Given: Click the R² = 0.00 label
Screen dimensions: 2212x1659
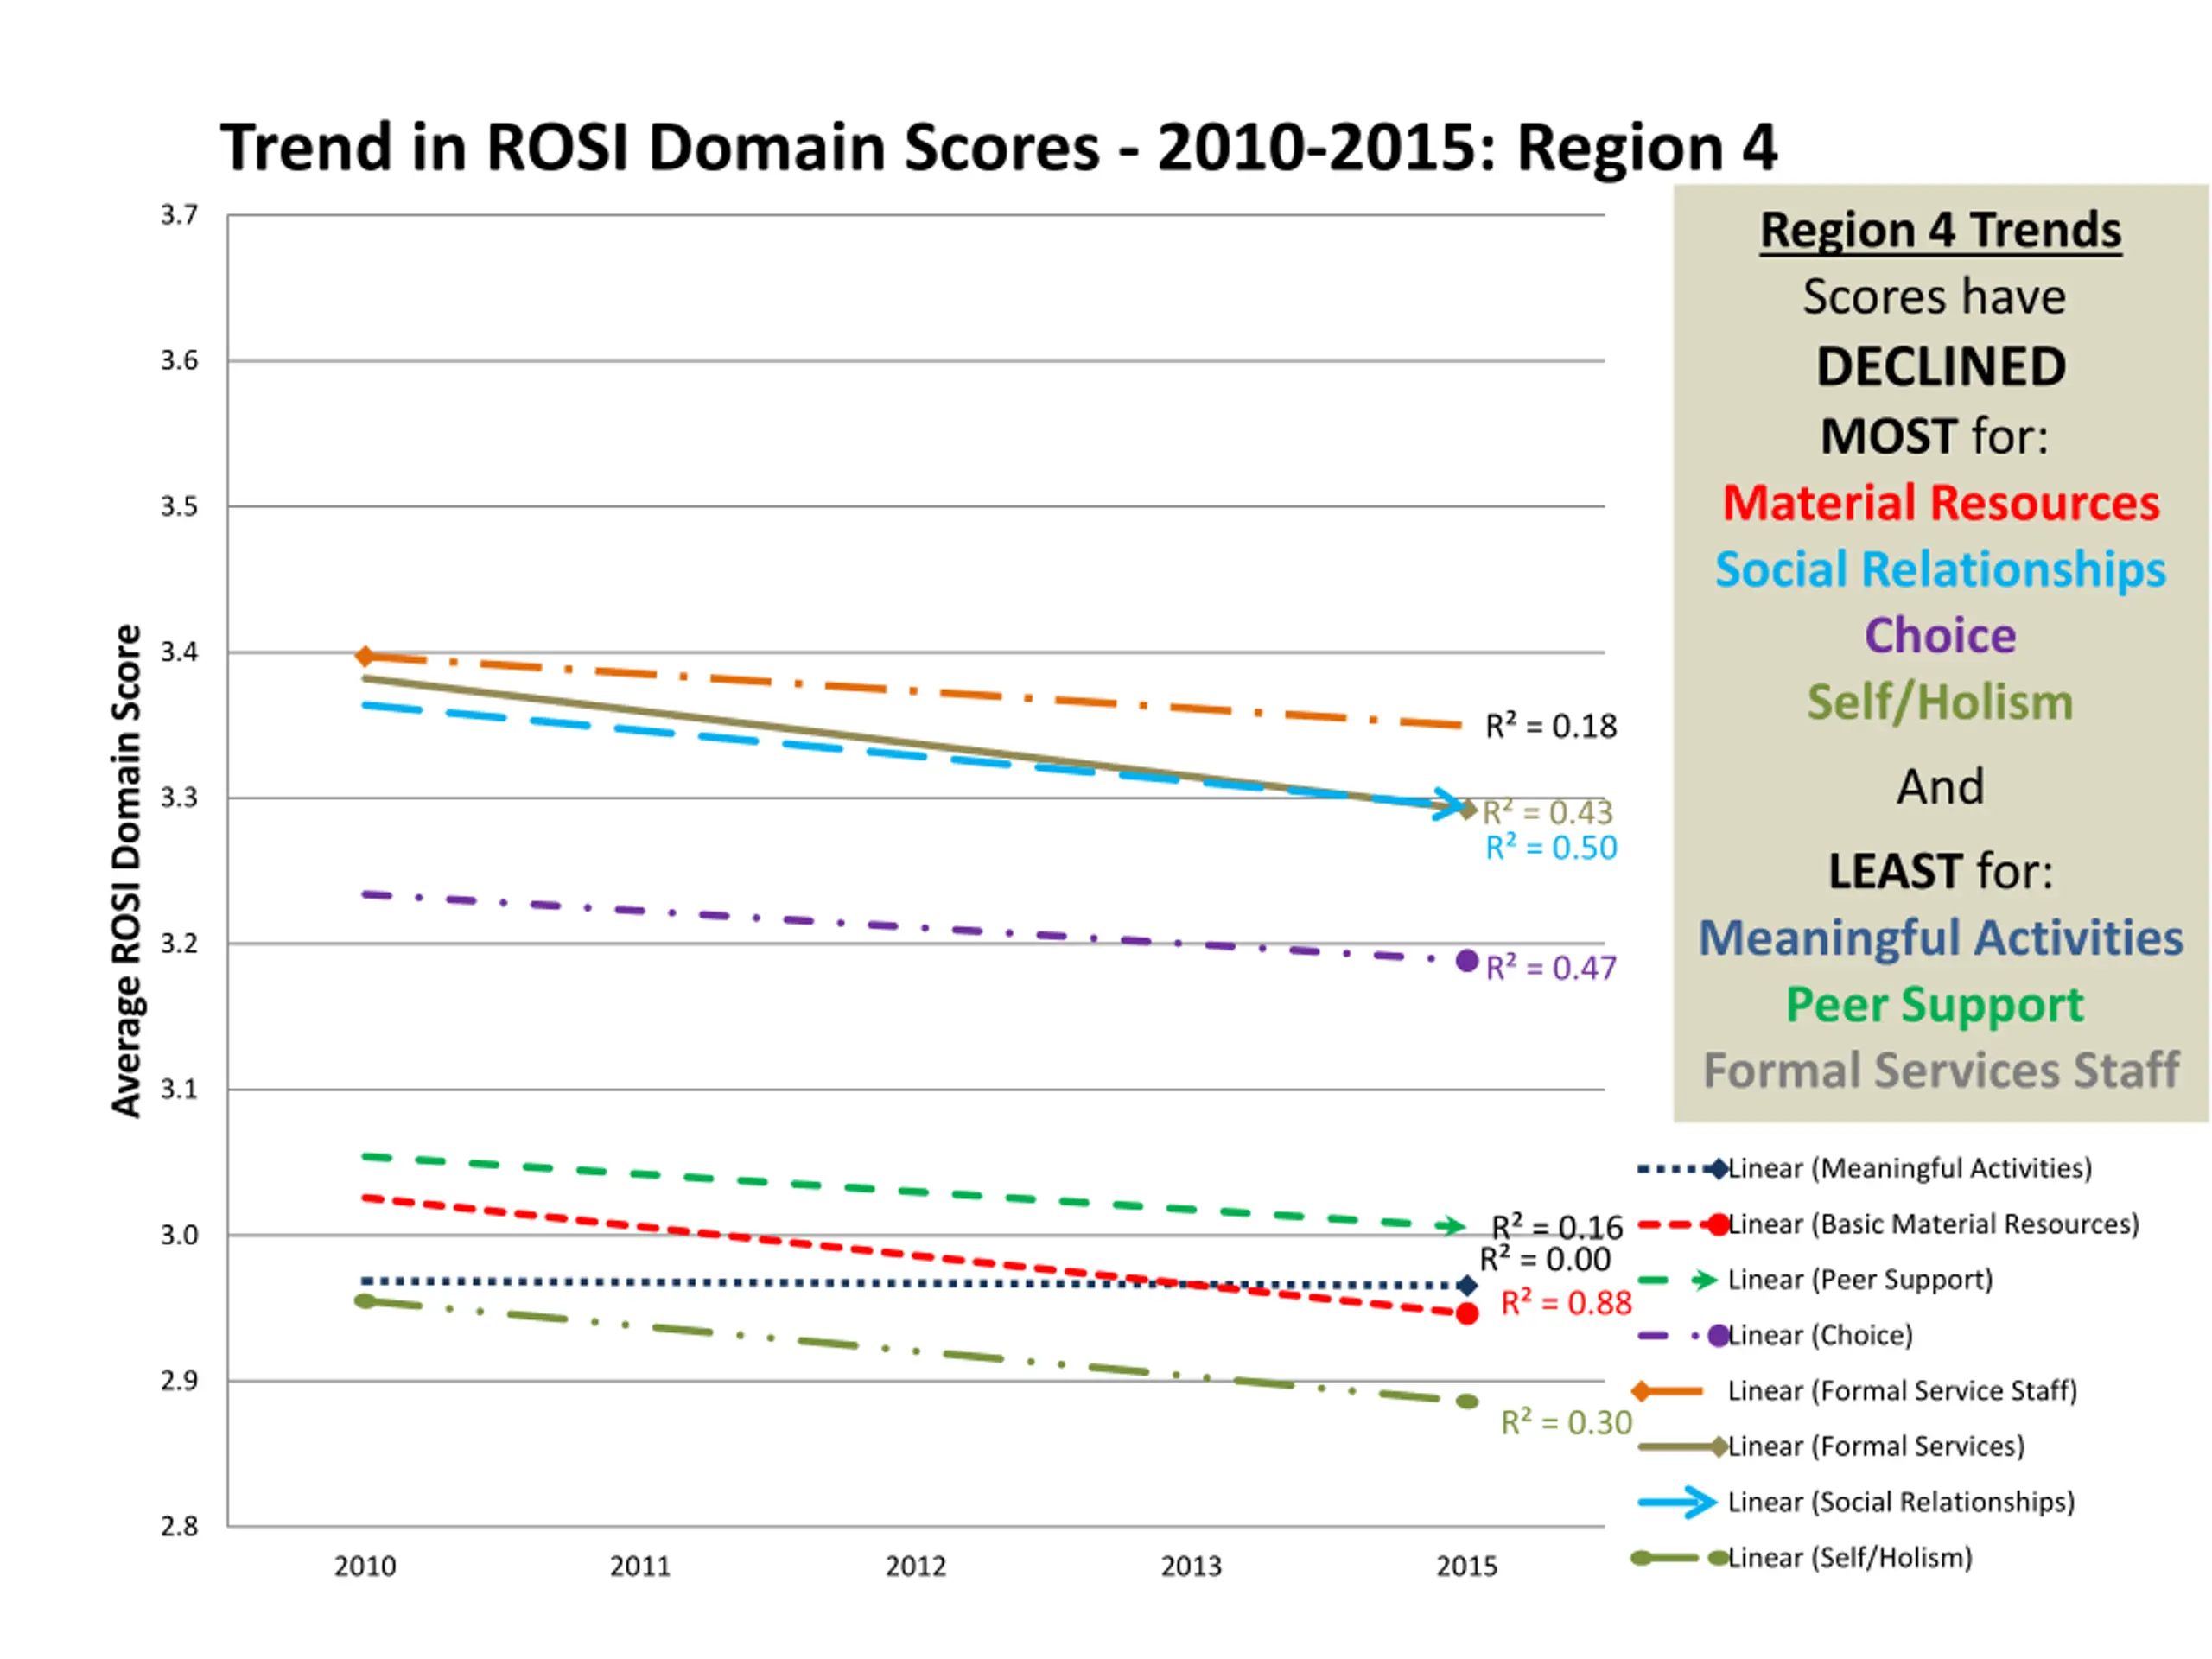Looking at the screenshot, I should (1545, 1260).
